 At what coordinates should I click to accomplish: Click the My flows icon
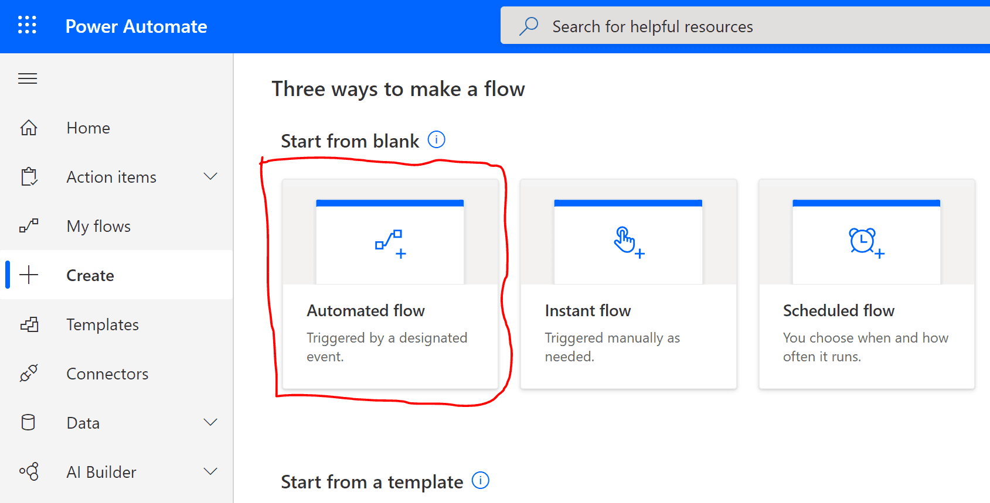click(29, 225)
